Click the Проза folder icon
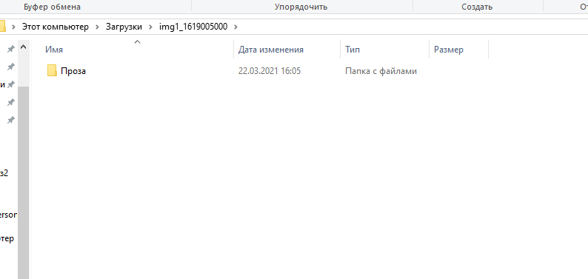588x279 pixels. pos(52,70)
